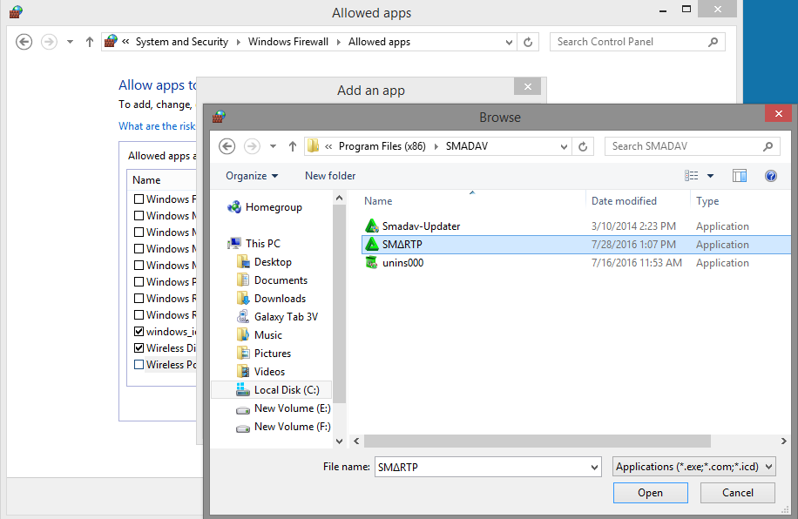Image resolution: width=798 pixels, height=519 pixels.
Task: Open recent locations dropdown in Browse dialog
Action: (x=273, y=146)
